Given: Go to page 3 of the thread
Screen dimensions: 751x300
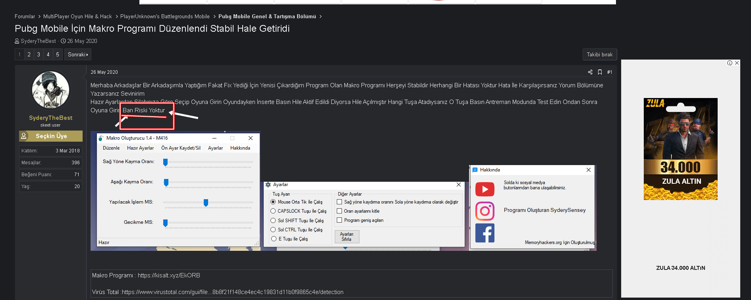Looking at the screenshot, I should pos(39,54).
